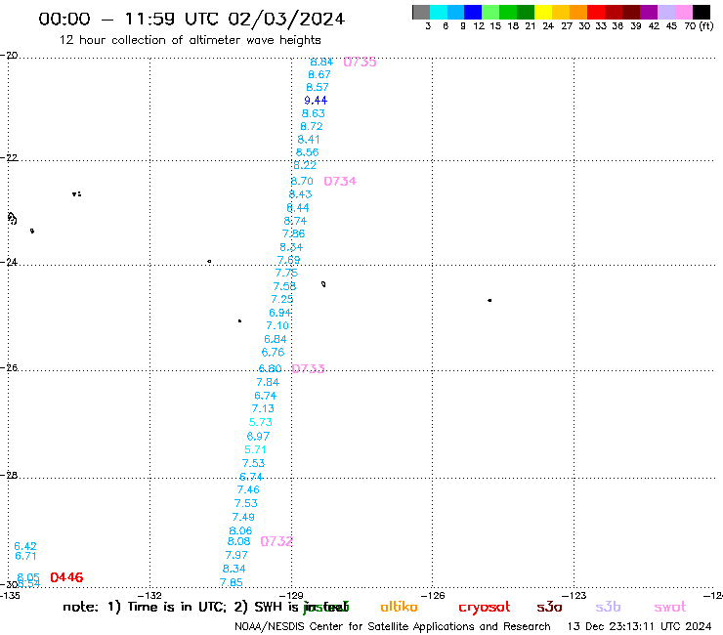Click the -132 longitude axis label
Image resolution: width=723 pixels, height=635 pixels.
pos(149,595)
